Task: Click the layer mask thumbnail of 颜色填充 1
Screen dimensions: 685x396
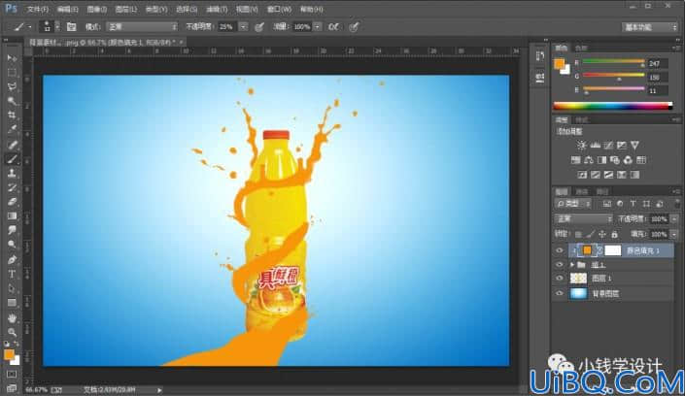Action: point(612,250)
